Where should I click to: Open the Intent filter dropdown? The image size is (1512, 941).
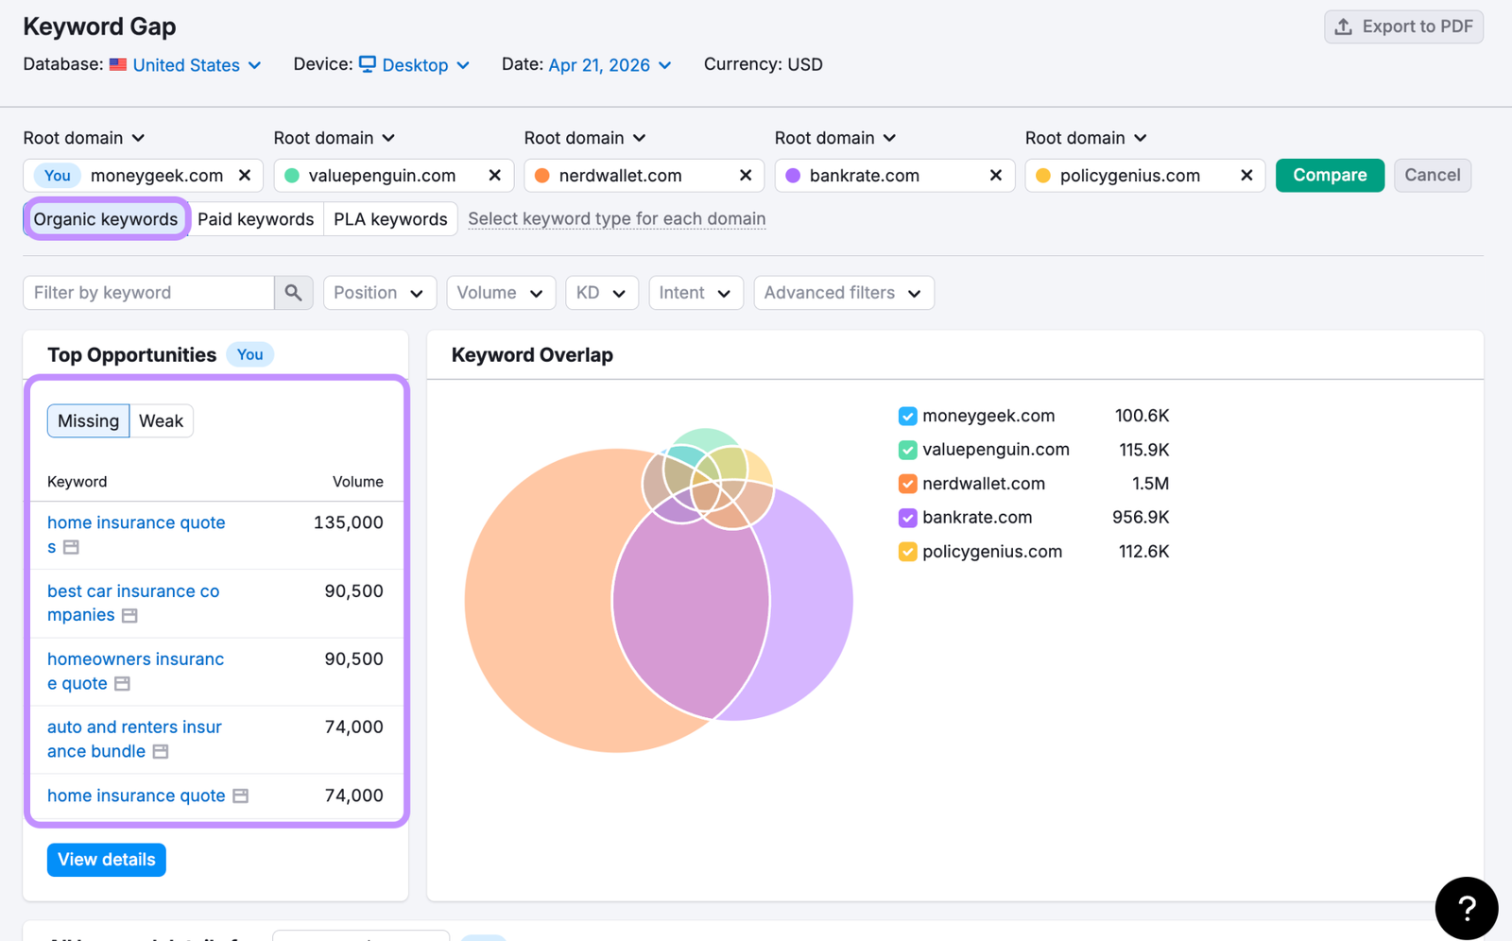696,293
